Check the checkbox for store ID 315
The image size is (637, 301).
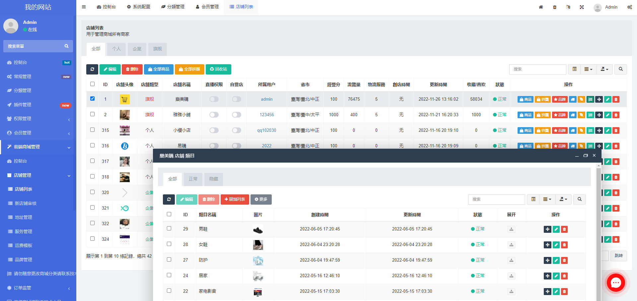coord(93,130)
